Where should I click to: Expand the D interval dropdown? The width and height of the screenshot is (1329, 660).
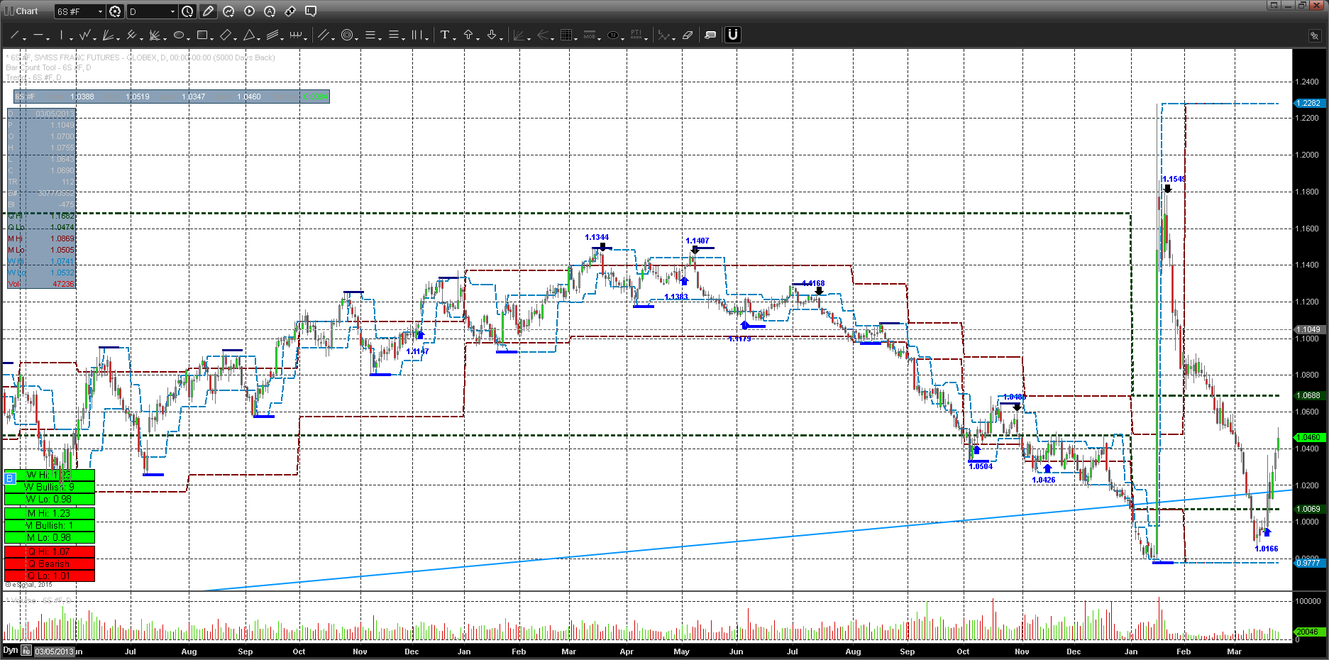pyautogui.click(x=152, y=11)
